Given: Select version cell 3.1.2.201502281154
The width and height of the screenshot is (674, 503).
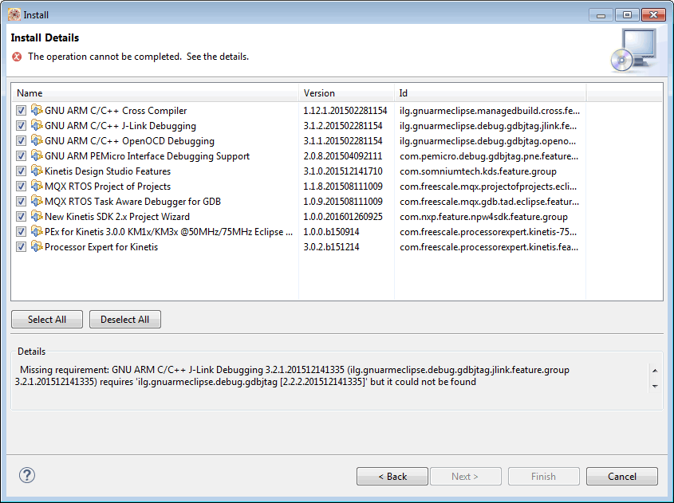Looking at the screenshot, I should 343,125.
